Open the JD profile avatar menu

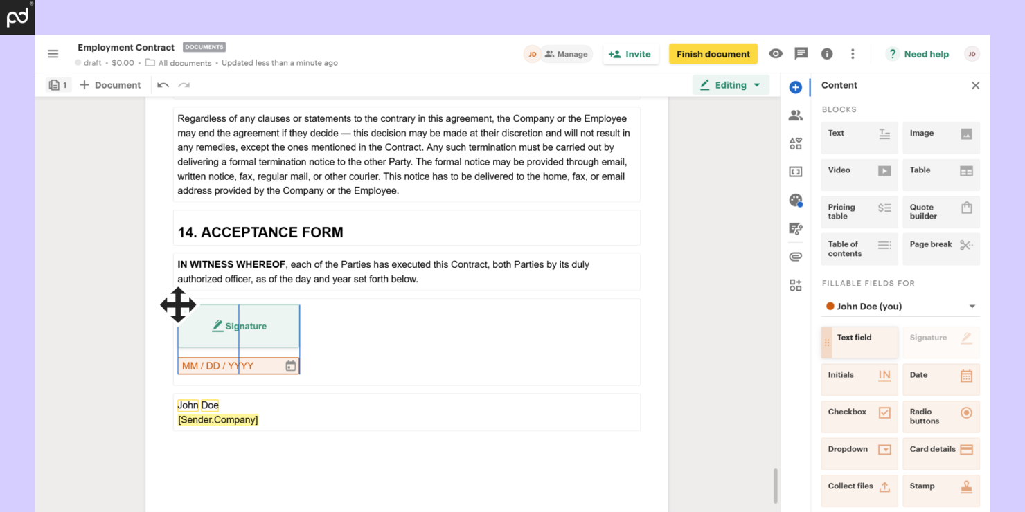[972, 54]
